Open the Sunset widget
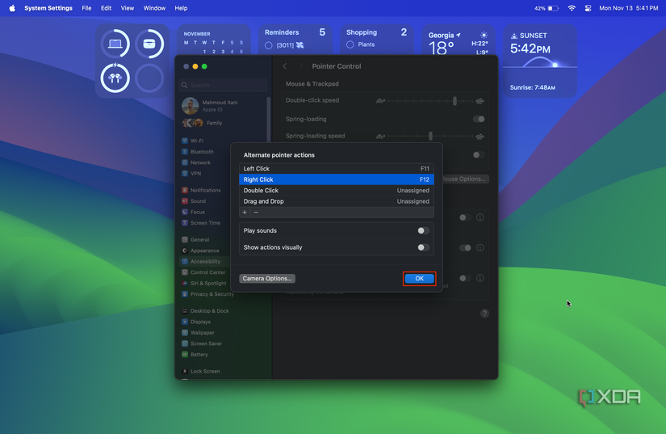Image resolution: width=666 pixels, height=434 pixels. point(540,61)
